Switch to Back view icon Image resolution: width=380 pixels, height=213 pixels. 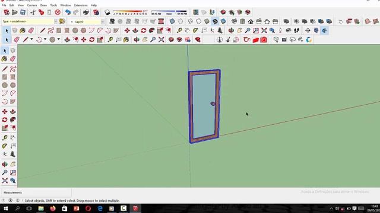tap(267, 21)
